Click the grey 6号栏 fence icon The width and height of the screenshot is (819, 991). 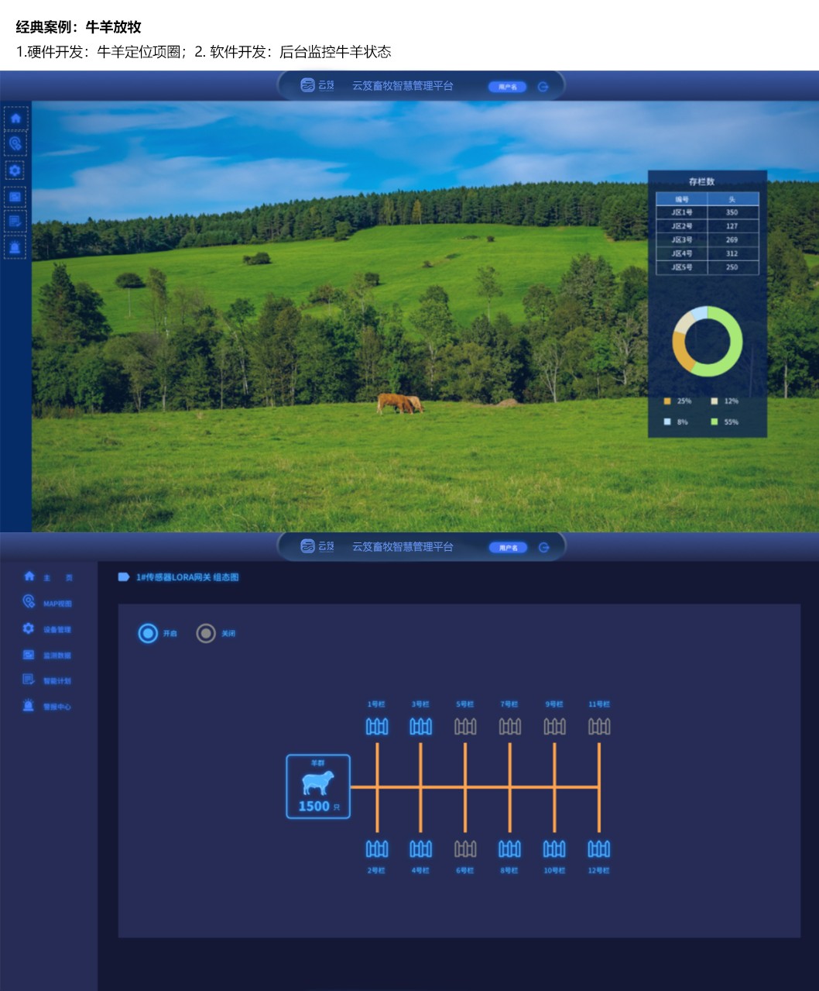pos(465,848)
